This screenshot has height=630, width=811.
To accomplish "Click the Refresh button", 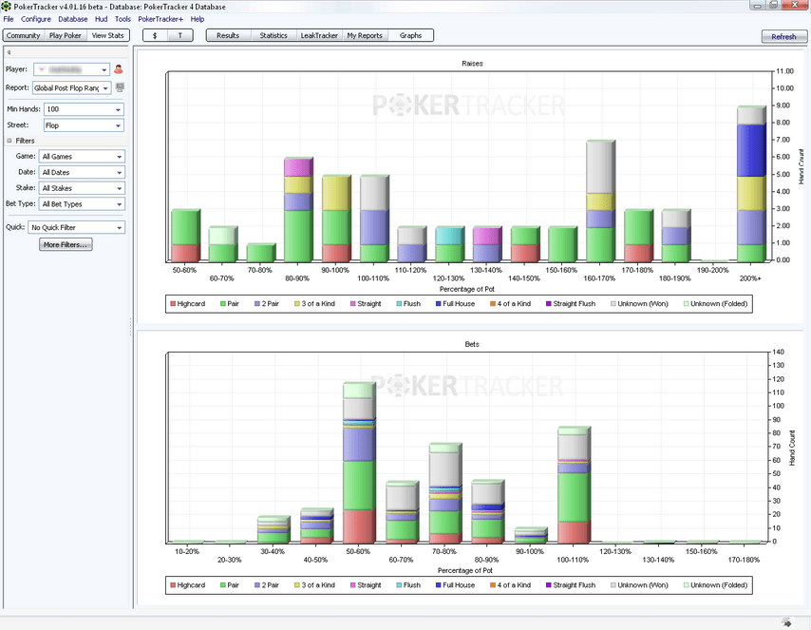I will click(784, 37).
